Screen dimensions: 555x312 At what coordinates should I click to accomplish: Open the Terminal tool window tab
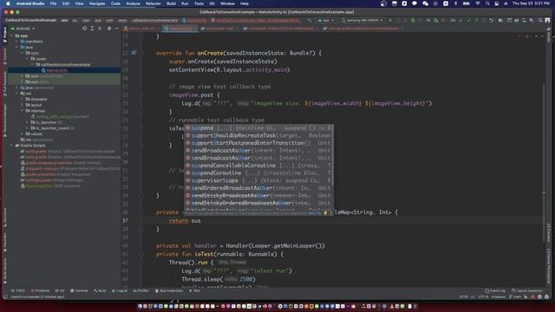pos(79,291)
